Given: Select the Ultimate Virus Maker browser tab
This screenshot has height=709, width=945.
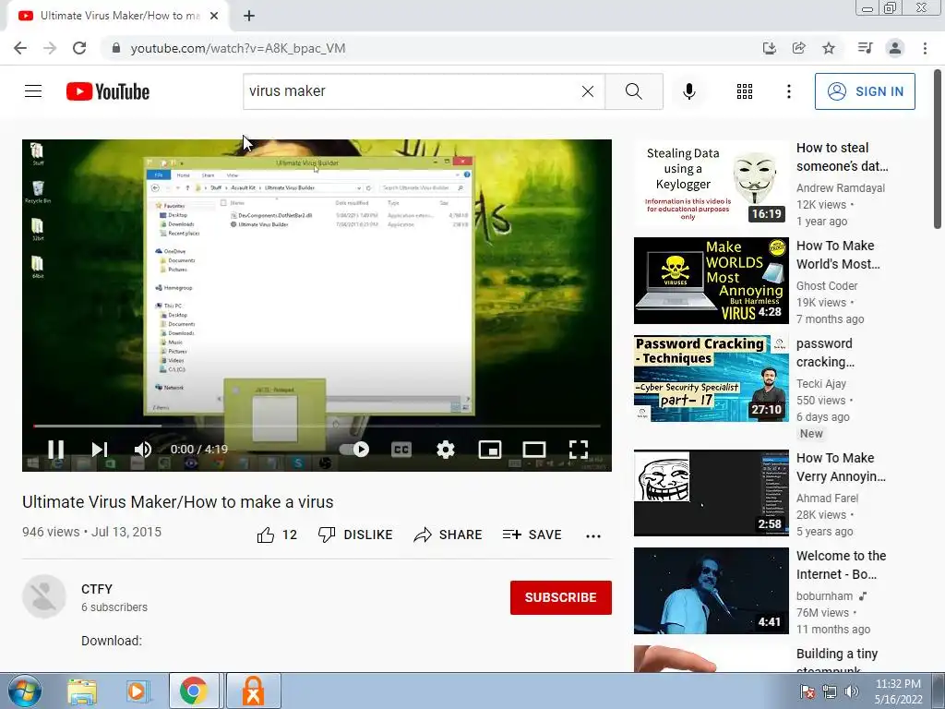Looking at the screenshot, I should (117, 16).
